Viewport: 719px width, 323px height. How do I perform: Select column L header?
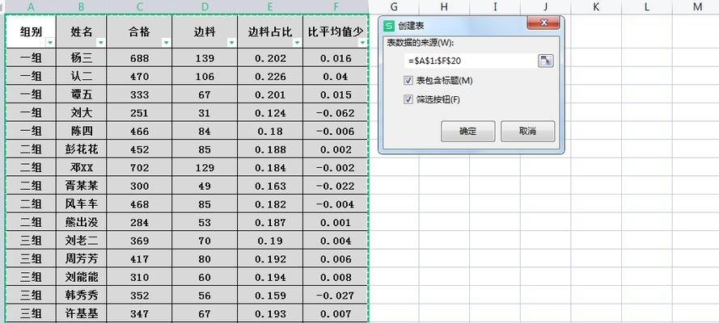point(646,6)
